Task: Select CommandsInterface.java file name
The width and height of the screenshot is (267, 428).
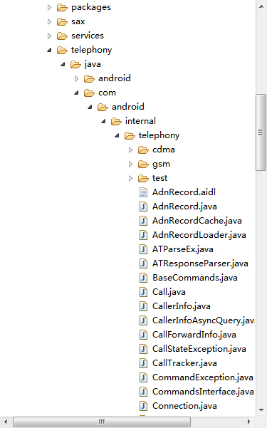Action: point(203,392)
